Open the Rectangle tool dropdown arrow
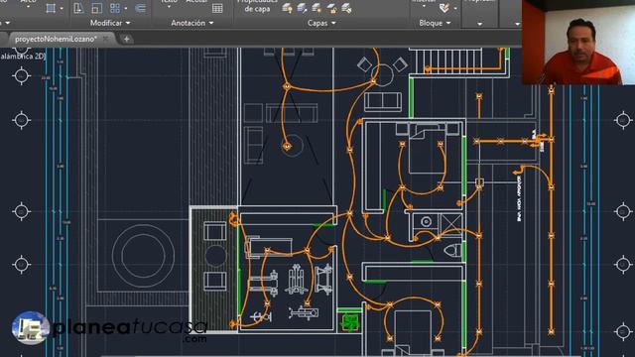 [62, 9]
